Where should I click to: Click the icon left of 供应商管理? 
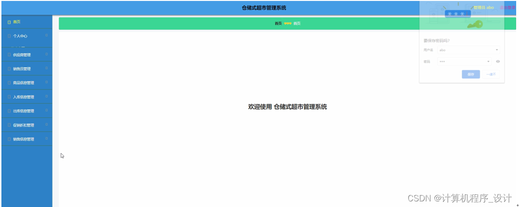pyautogui.click(x=9, y=55)
